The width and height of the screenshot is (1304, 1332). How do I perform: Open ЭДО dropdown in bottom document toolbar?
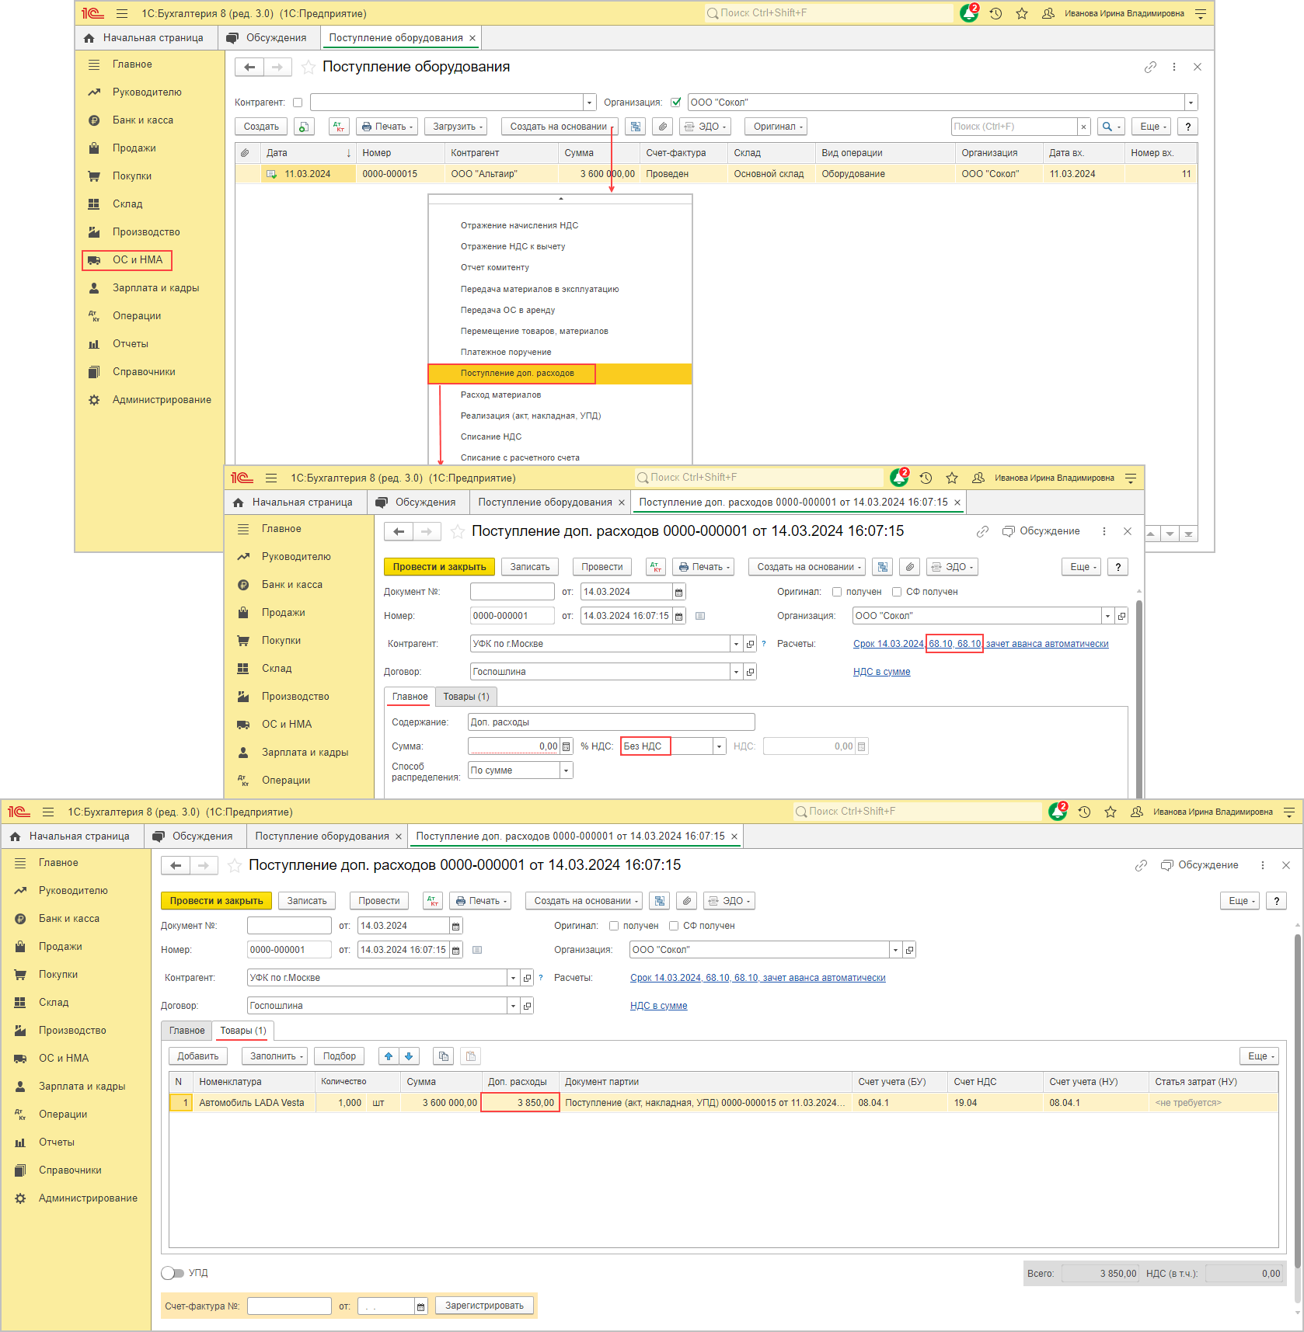tap(730, 901)
